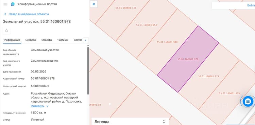Open the chat support bubble
255x125 pixels.
(x=248, y=102)
